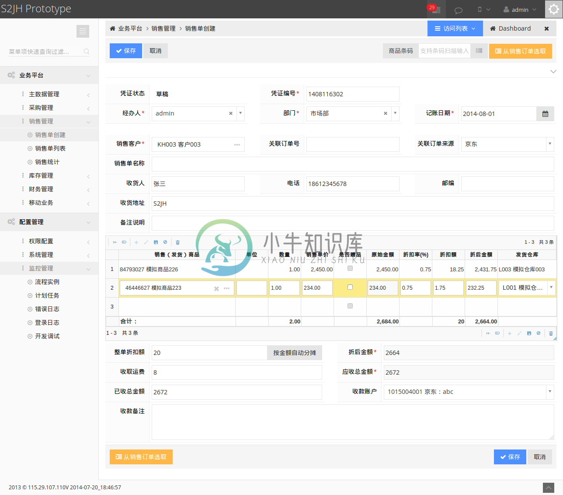This screenshot has height=495, width=563.
Task: Open 发货仓库 dropdown in row 2
Action: (x=551, y=288)
